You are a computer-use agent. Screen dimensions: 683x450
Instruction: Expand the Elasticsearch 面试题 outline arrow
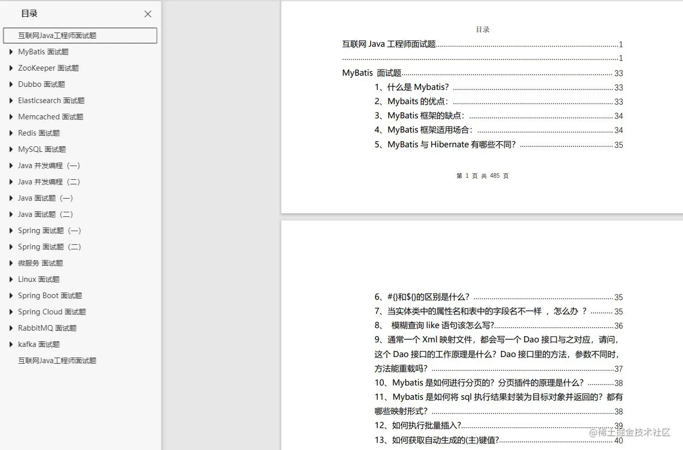click(x=11, y=101)
